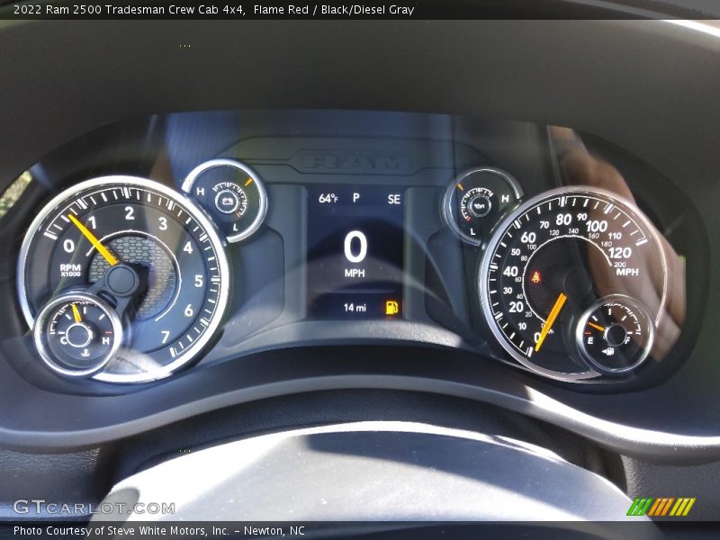The height and width of the screenshot is (540, 720).
Task: Click the colored stripes logo bottom right
Action: coord(661,507)
